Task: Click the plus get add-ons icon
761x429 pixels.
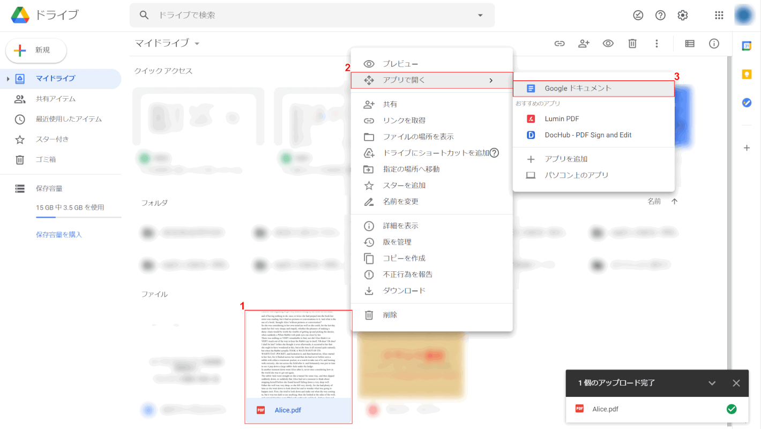Action: point(747,148)
